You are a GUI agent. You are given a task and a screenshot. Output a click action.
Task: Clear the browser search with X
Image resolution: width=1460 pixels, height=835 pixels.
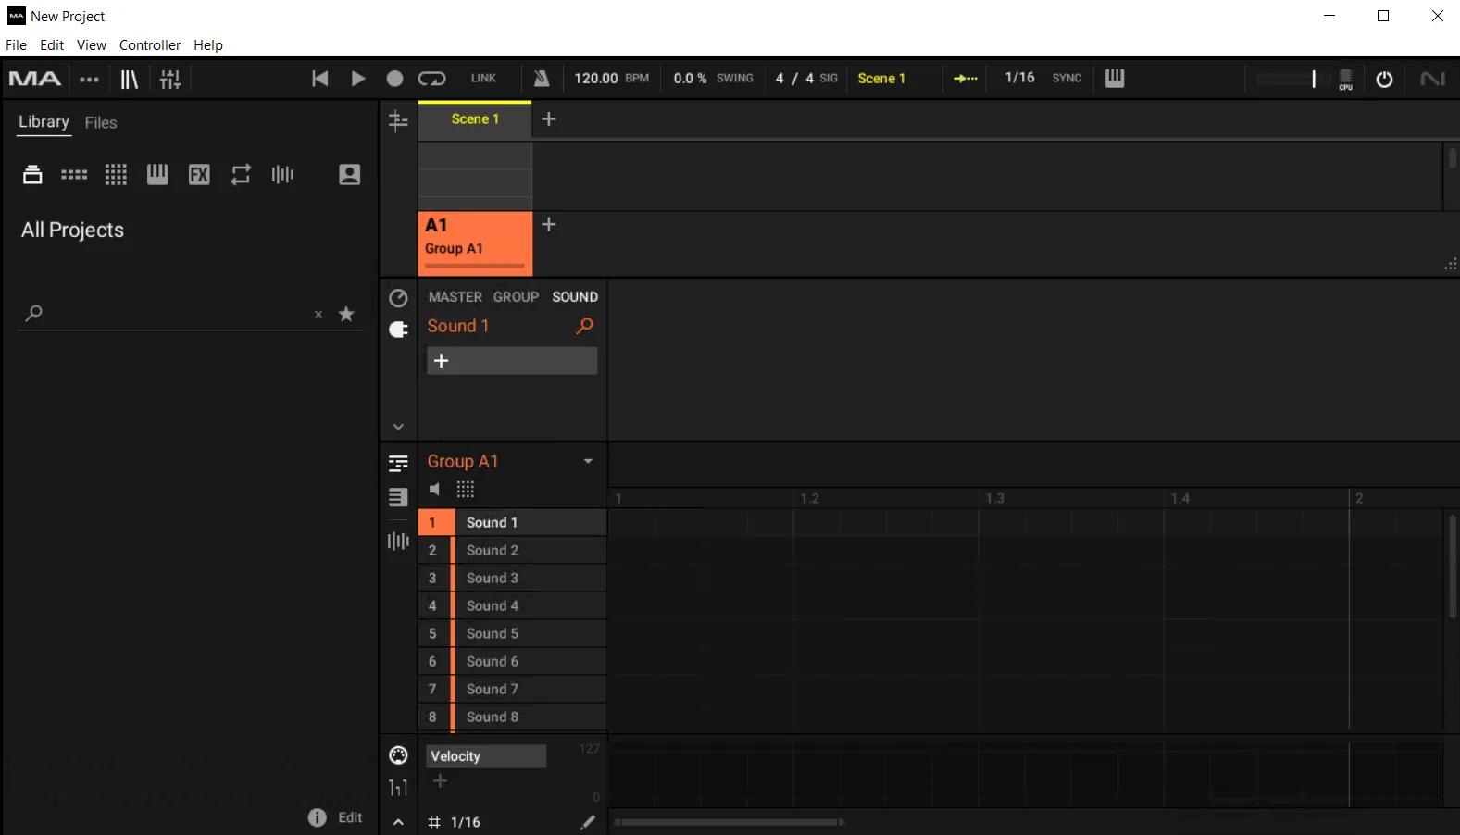coord(318,315)
